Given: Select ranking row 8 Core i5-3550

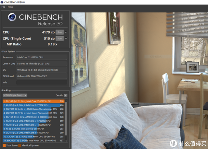Looking at the screenshot, I should click(33, 129).
